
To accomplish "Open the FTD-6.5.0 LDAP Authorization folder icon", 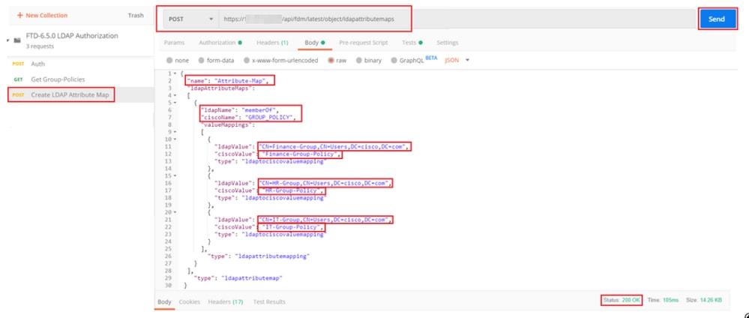I will 17,40.
